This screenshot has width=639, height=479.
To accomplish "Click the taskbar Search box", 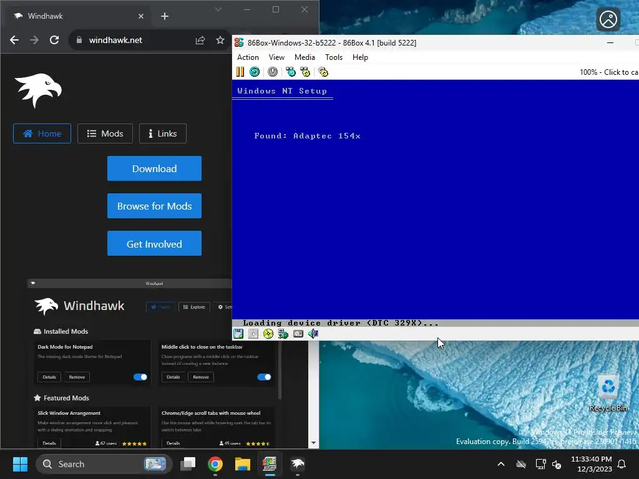I will (104, 464).
